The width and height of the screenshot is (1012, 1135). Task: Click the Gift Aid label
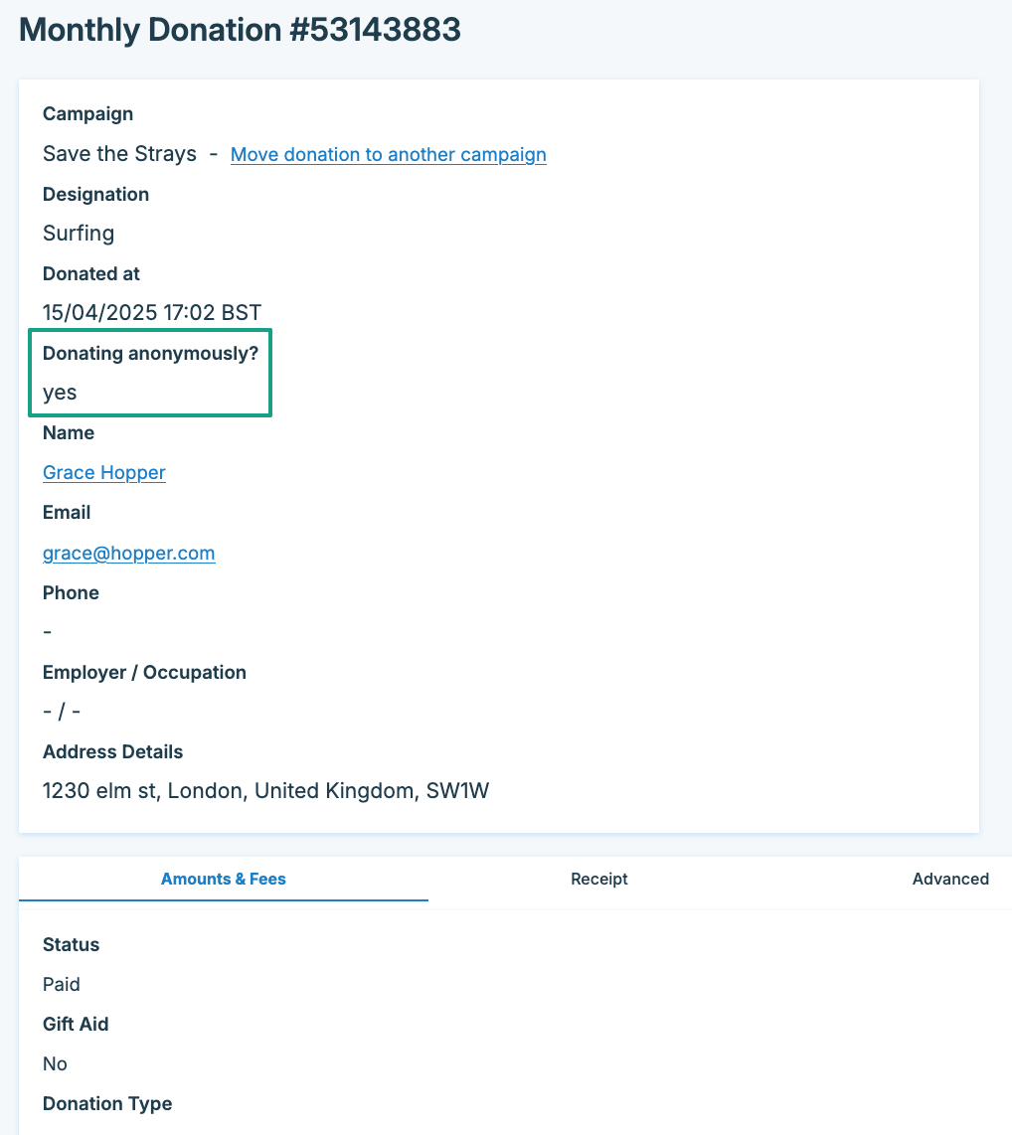[76, 1024]
